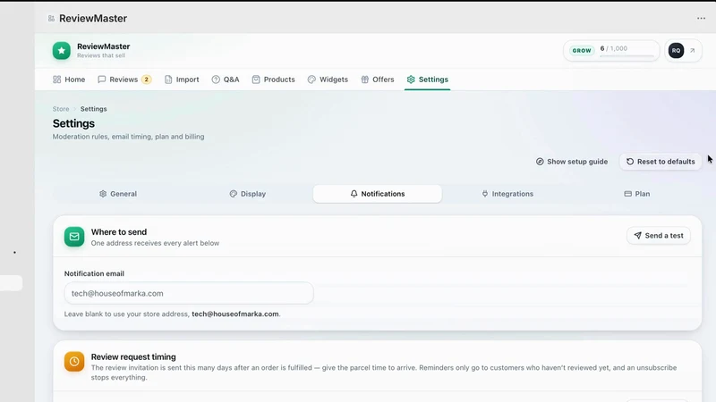716x402 pixels.
Task: Open the Widgets tab
Action: point(328,80)
